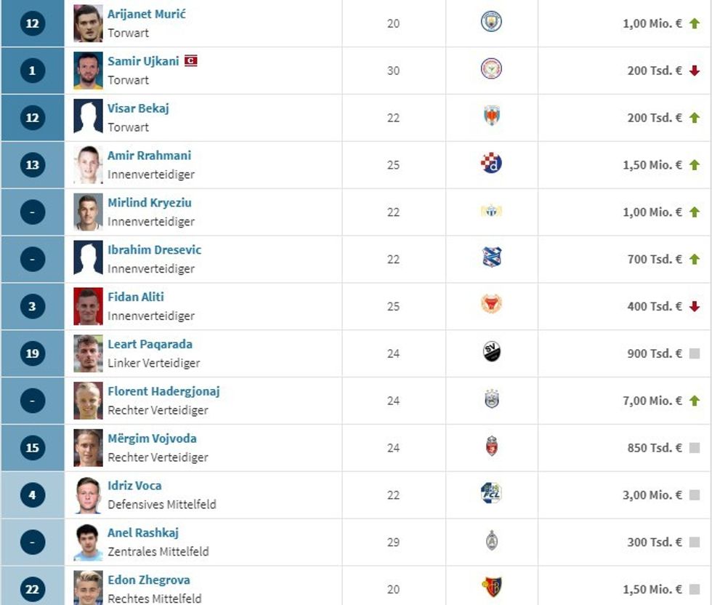Click Arijanet Murić's club crest icon
712x605 pixels.
[492, 22]
